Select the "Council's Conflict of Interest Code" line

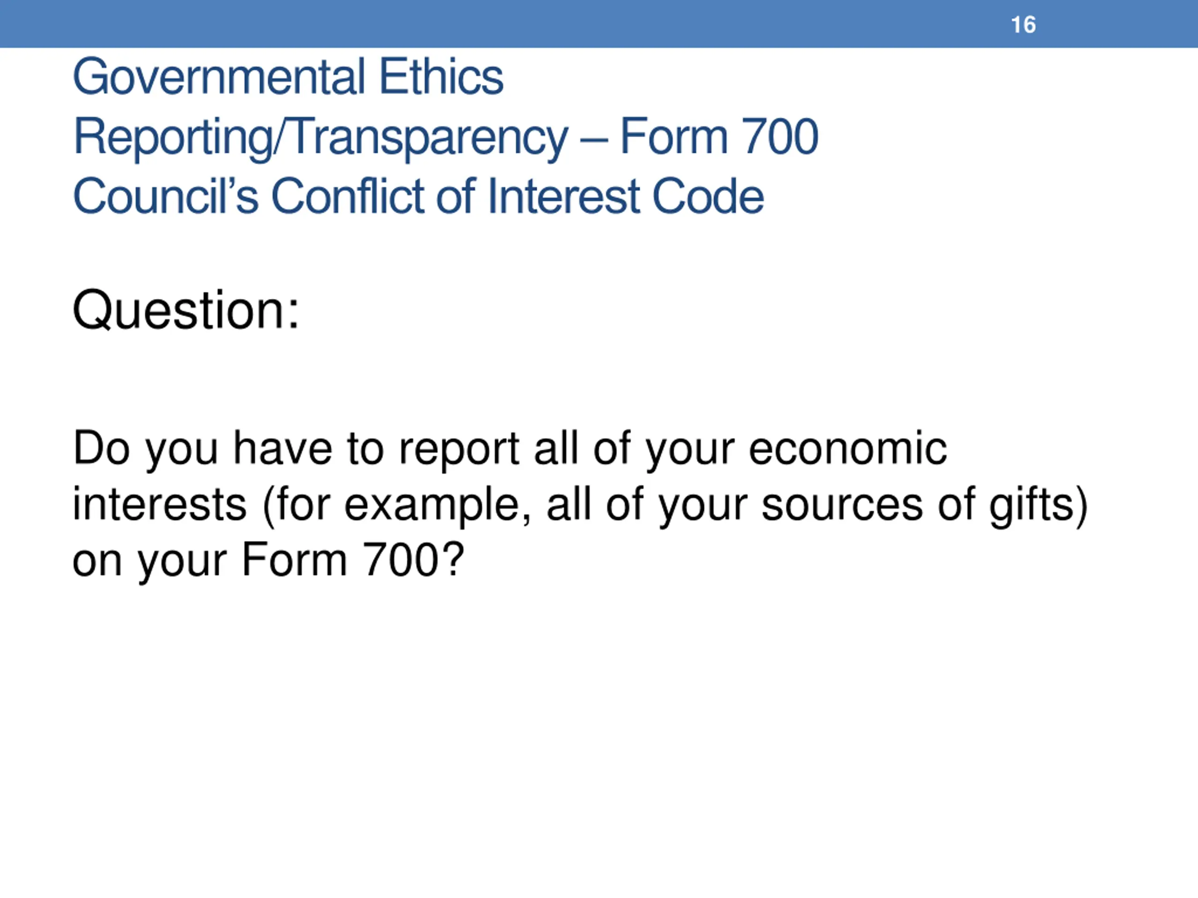click(418, 196)
